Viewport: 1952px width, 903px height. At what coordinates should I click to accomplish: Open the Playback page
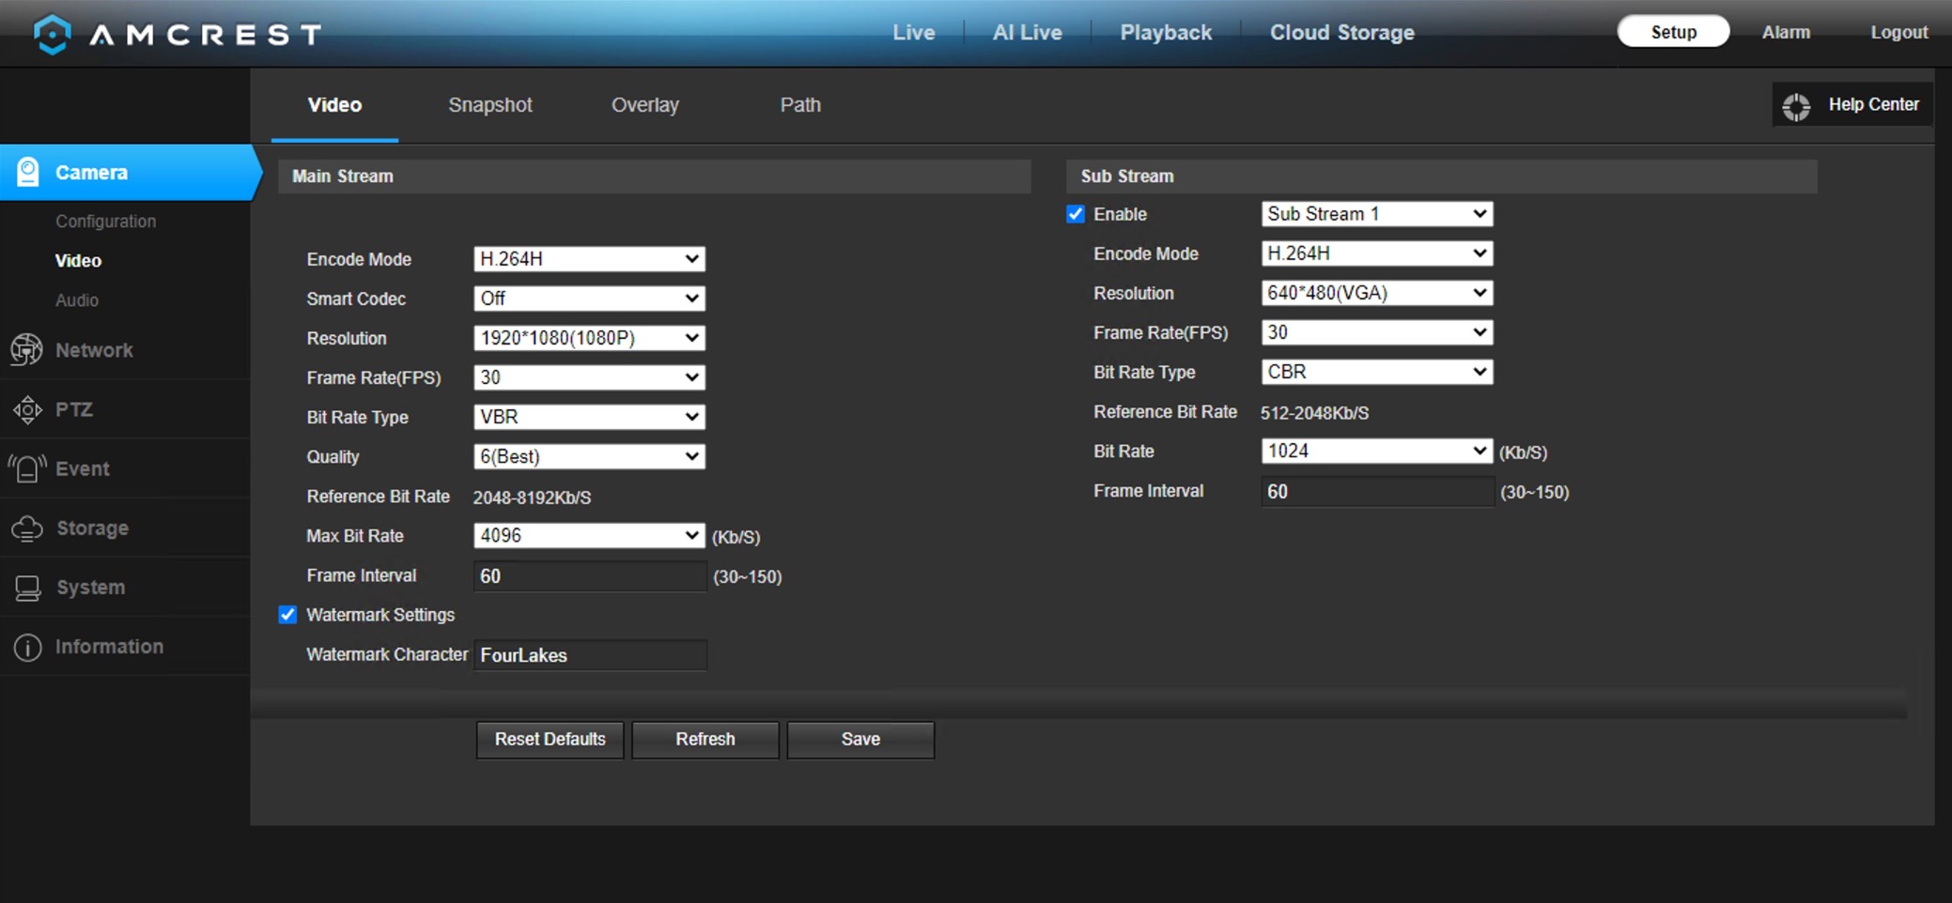(1166, 32)
